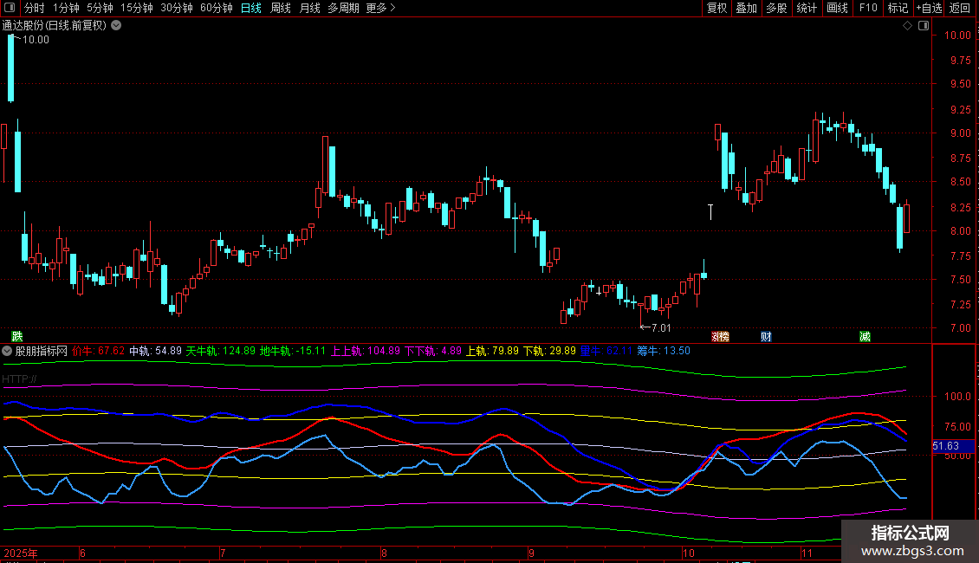Click the sidebar panel icon at top-left

pyautogui.click(x=10, y=8)
